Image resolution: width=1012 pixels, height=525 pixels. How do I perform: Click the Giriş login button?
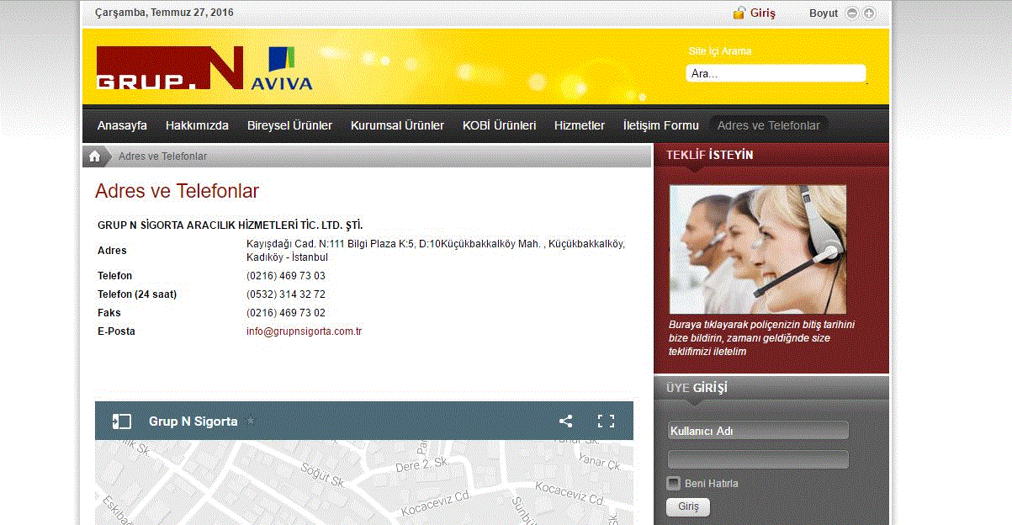tap(688, 507)
